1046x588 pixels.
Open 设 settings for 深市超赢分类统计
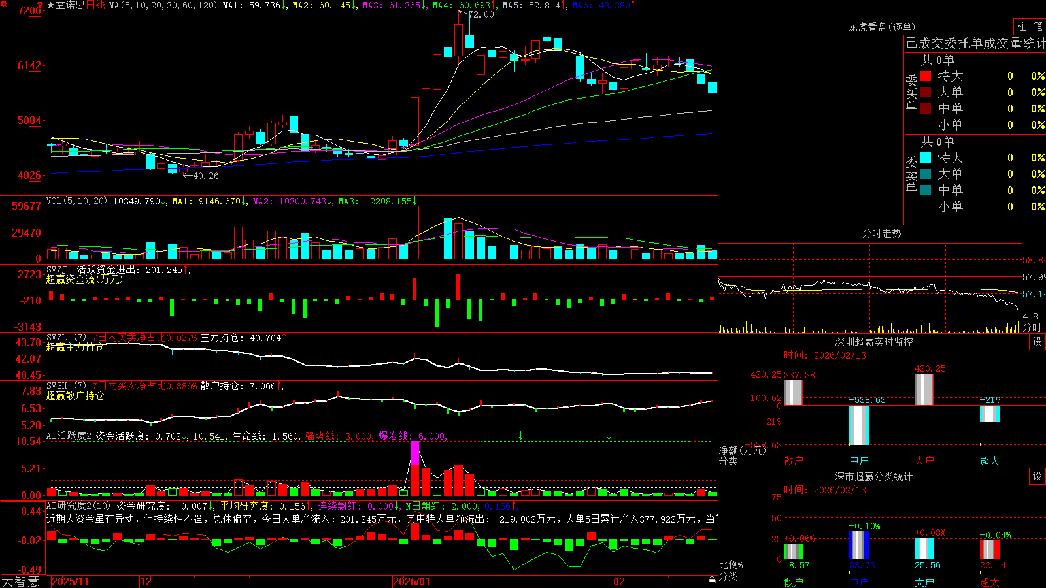coord(1038,476)
